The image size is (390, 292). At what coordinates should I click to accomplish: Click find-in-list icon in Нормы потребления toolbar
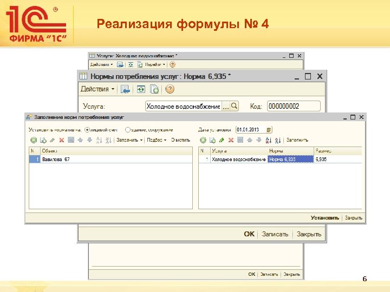(x=125, y=89)
